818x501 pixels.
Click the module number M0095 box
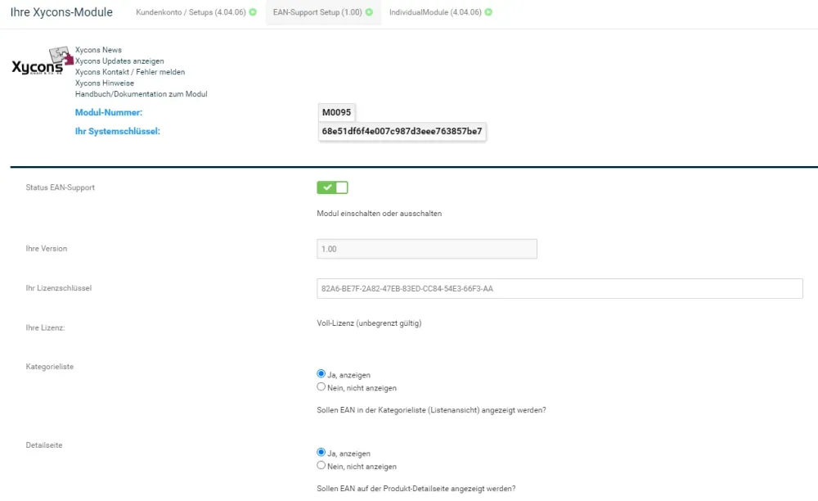(336, 112)
